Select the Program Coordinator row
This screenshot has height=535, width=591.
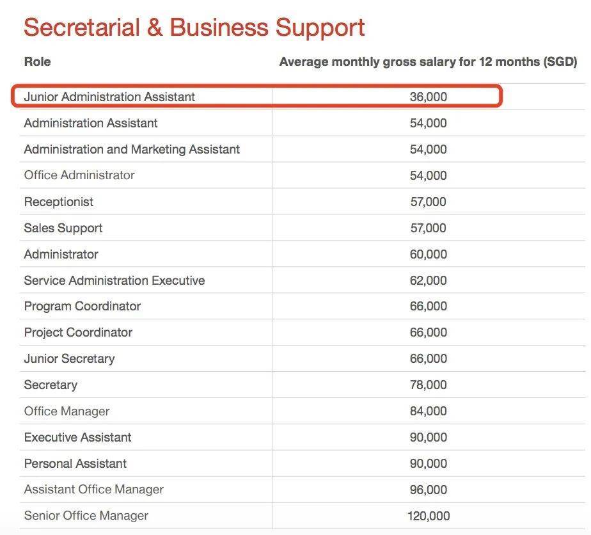303,306
